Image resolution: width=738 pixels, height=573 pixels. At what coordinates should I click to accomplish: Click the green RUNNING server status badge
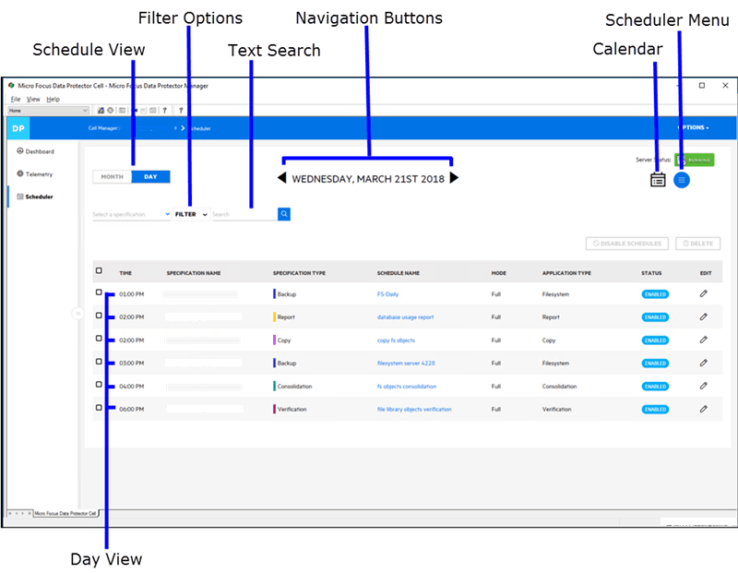695,160
